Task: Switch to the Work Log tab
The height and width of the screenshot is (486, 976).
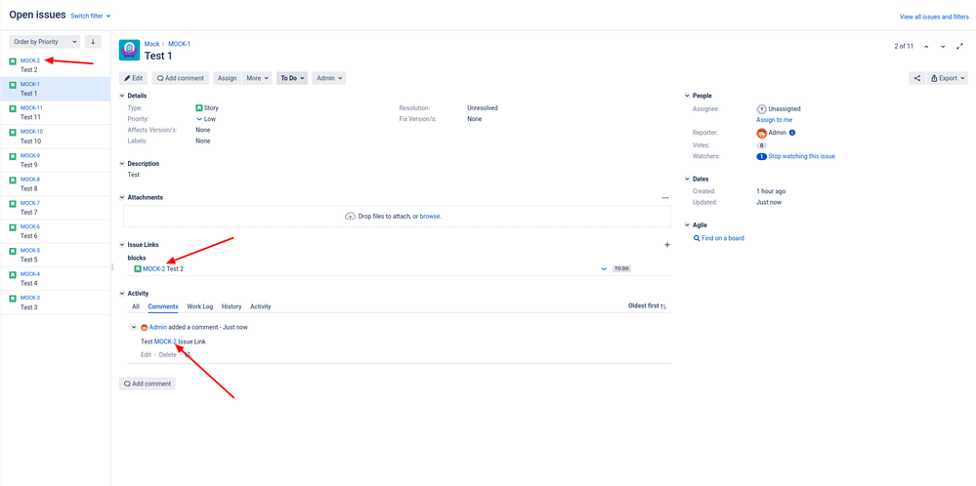Action: pos(200,306)
